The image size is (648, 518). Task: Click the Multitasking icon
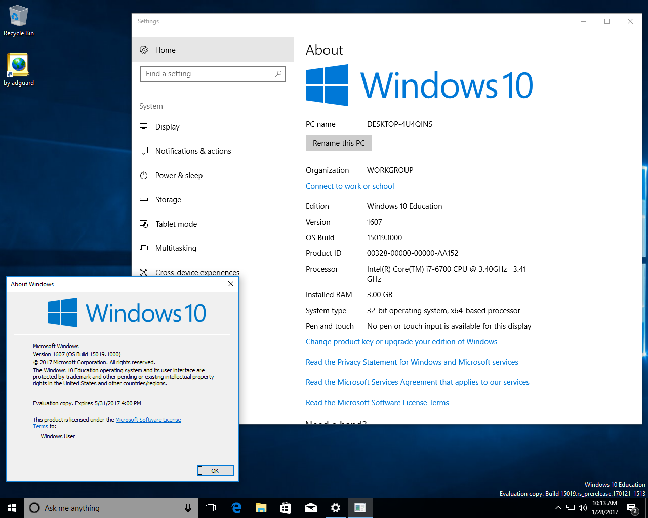(x=144, y=248)
